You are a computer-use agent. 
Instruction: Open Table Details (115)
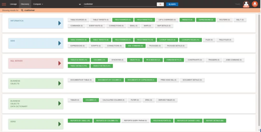(x=79, y=66)
